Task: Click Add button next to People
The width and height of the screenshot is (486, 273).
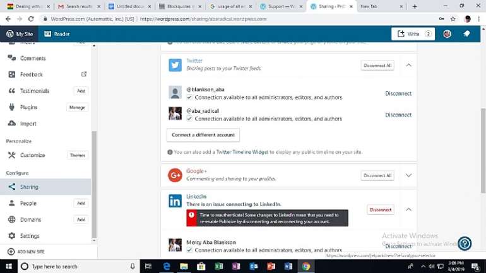Action: pos(81,203)
